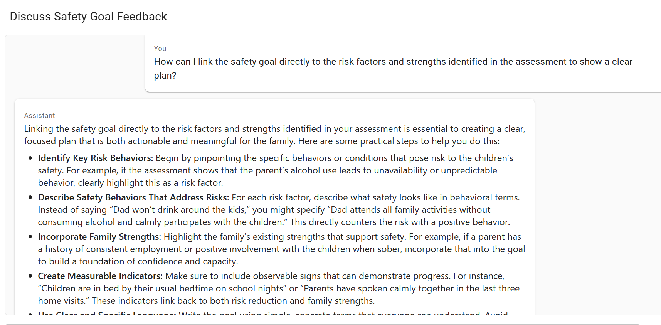Screen dimensions: 661x325
Task: Click the "Assistant" sender label
Action: pos(39,116)
